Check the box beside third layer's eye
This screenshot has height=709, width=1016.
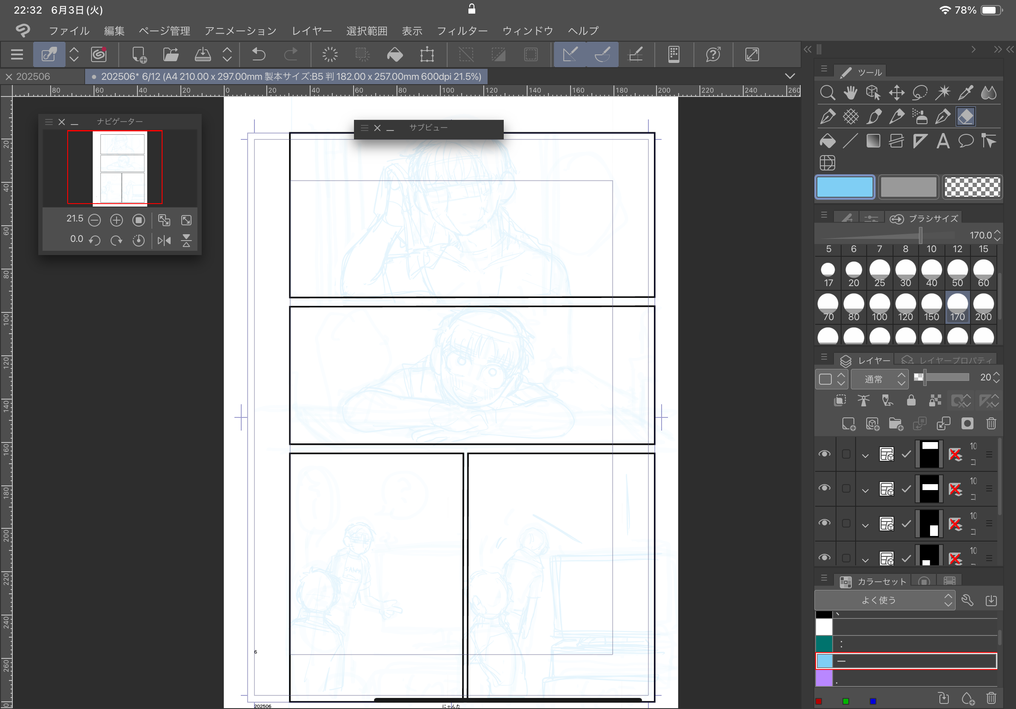point(846,523)
